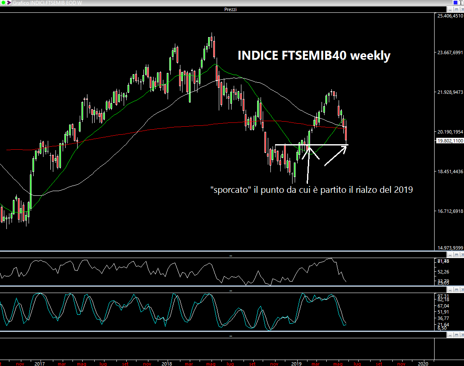
Task: Click the purple arrow icon in title bar
Action: pos(9,3)
